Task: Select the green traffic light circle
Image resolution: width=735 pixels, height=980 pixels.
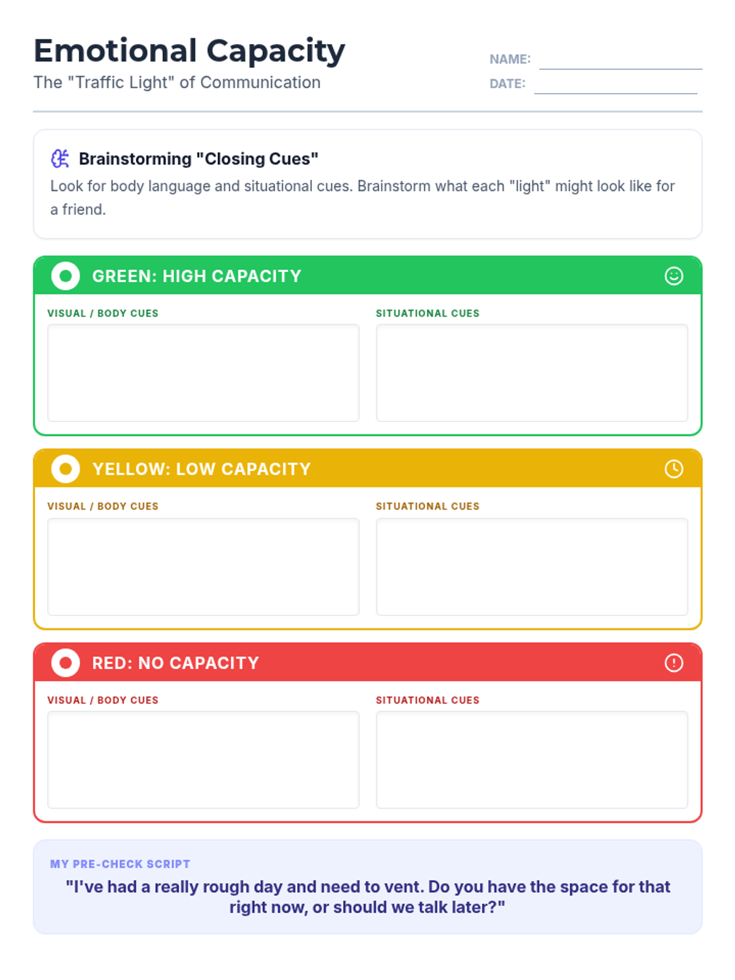Action: pos(66,276)
